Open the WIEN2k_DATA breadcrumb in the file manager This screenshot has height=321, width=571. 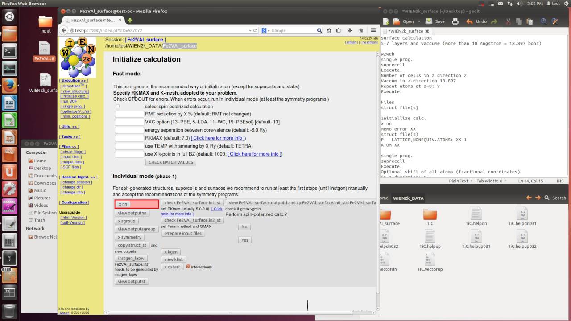coord(408,198)
